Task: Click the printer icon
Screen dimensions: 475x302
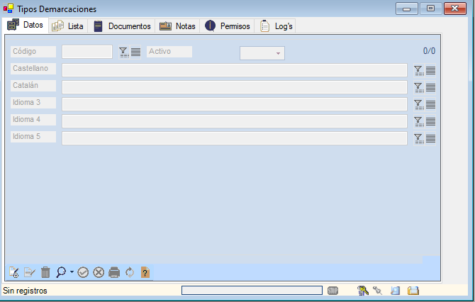Action: (x=114, y=272)
